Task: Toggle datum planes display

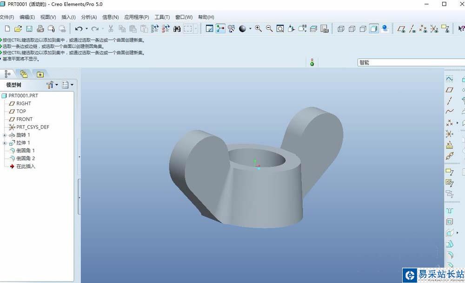Action: (x=401, y=29)
